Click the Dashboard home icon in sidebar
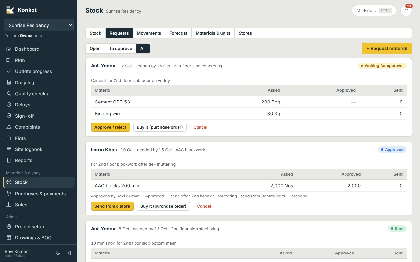The image size is (420, 262). click(x=9, y=49)
